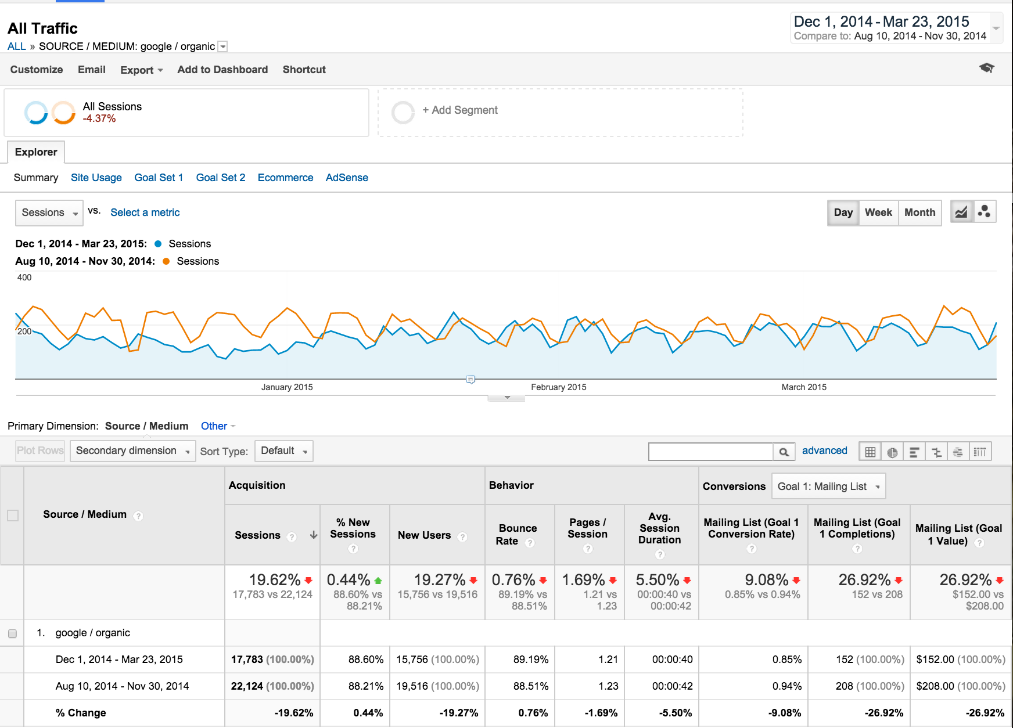Click the Source / Medium primary dimension
Viewport: 1013px width, 728px height.
pyautogui.click(x=146, y=426)
